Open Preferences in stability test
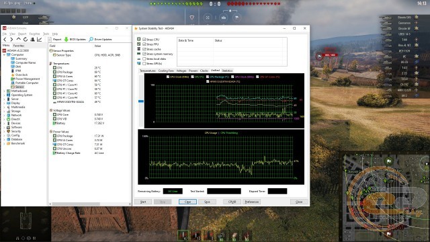Image resolution: width=430 pixels, height=242 pixels. (x=251, y=202)
